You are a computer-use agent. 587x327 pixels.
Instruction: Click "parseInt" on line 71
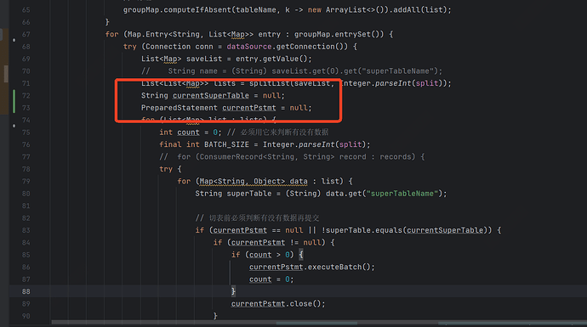click(393, 83)
